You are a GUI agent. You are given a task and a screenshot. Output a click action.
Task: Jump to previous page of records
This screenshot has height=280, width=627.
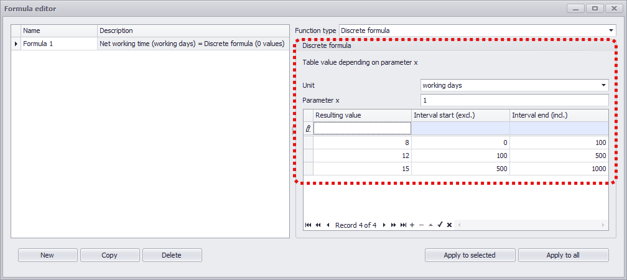(318, 225)
